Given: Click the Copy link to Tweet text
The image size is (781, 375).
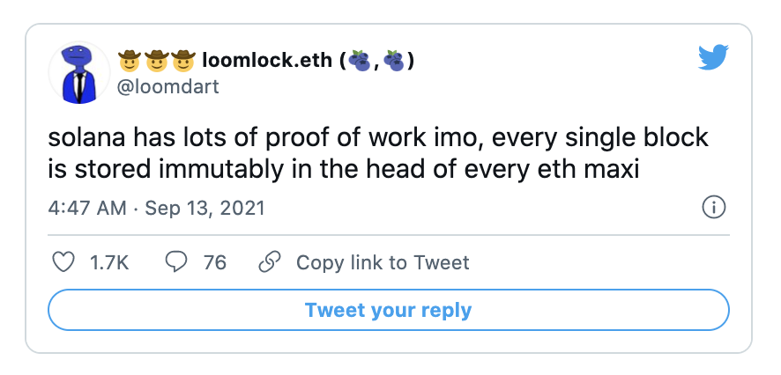Looking at the screenshot, I should pos(383,262).
